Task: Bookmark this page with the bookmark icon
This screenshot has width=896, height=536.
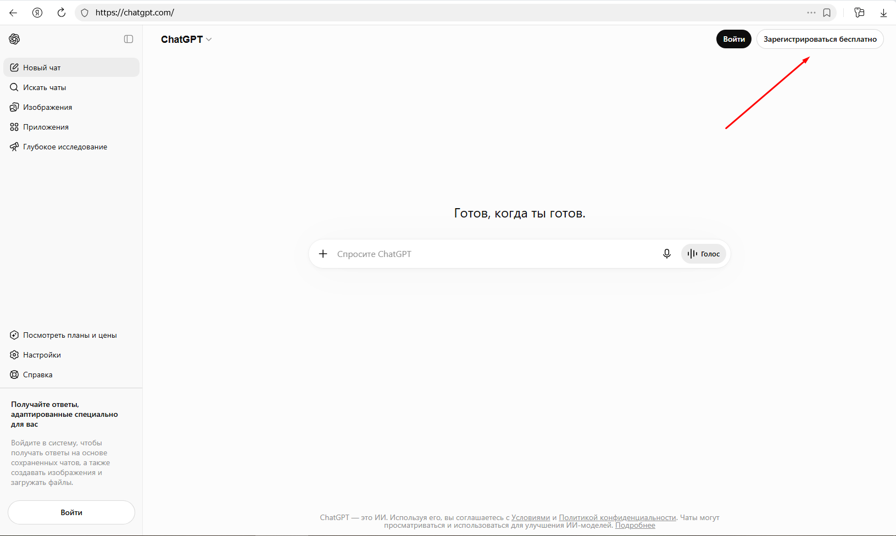Action: (827, 13)
